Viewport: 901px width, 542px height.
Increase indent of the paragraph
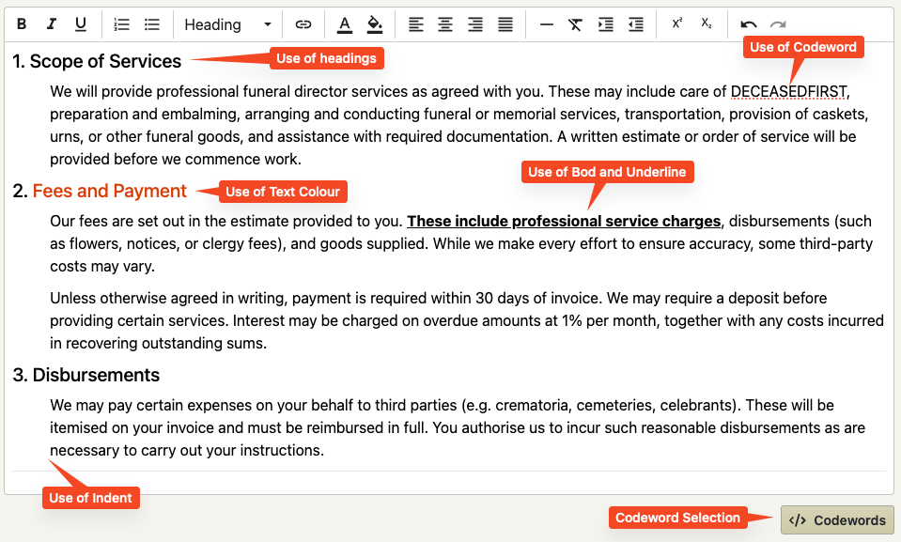pos(606,24)
